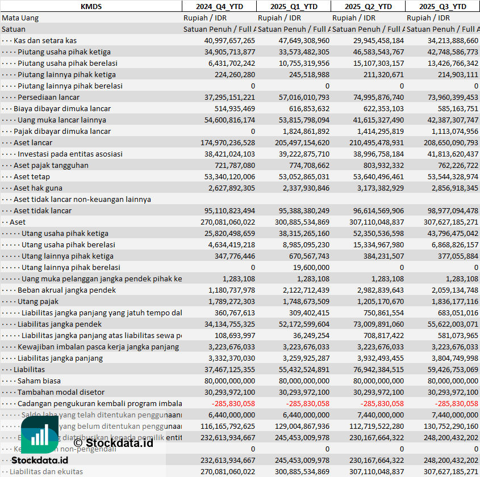
Task: Select the KMDS header cell
Action: click(91, 6)
